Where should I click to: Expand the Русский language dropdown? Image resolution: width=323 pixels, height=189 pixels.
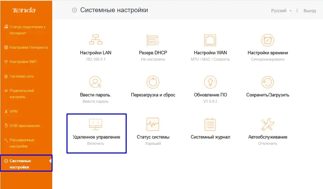click(x=281, y=11)
